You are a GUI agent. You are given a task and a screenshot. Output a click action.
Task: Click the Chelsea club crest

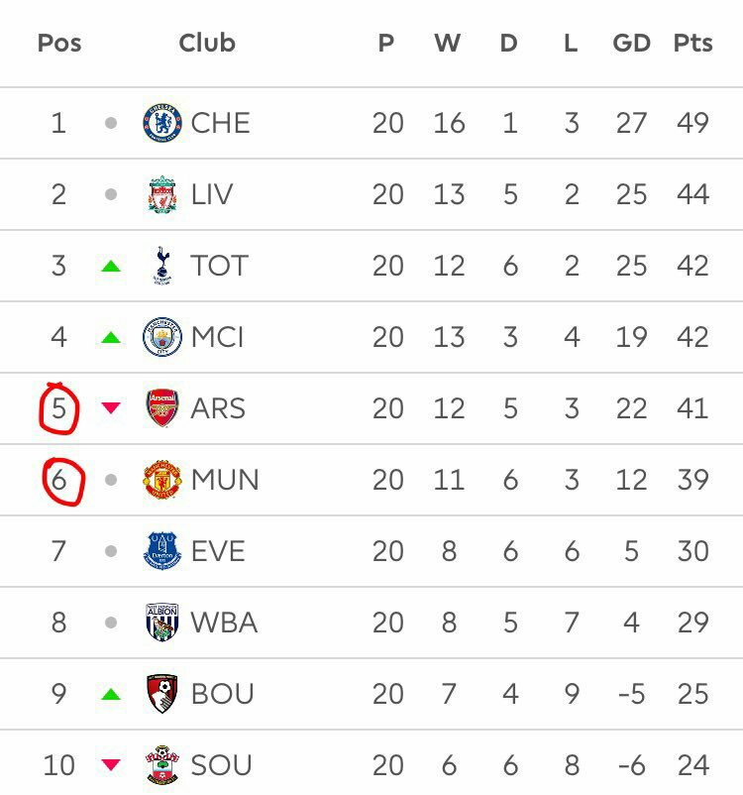pos(162,123)
